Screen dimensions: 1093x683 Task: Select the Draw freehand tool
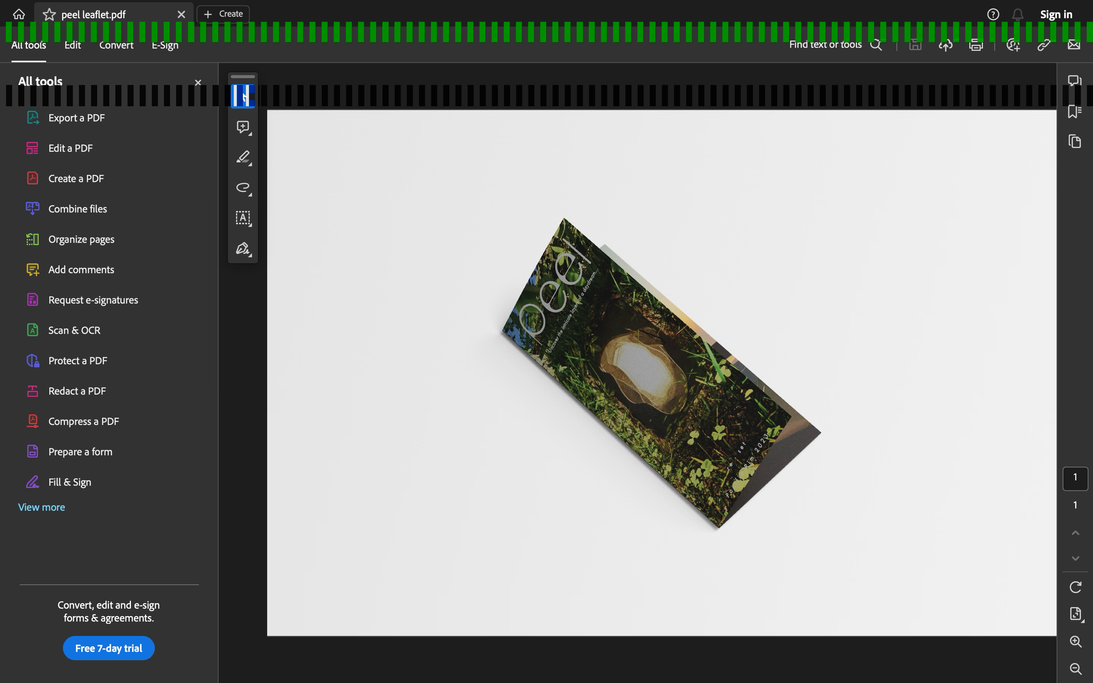click(x=243, y=187)
